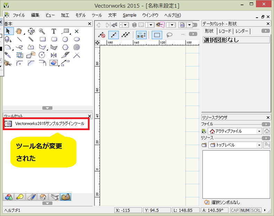
Task: Toggle Disable Interactive Scaling mode
Action: [102, 35]
